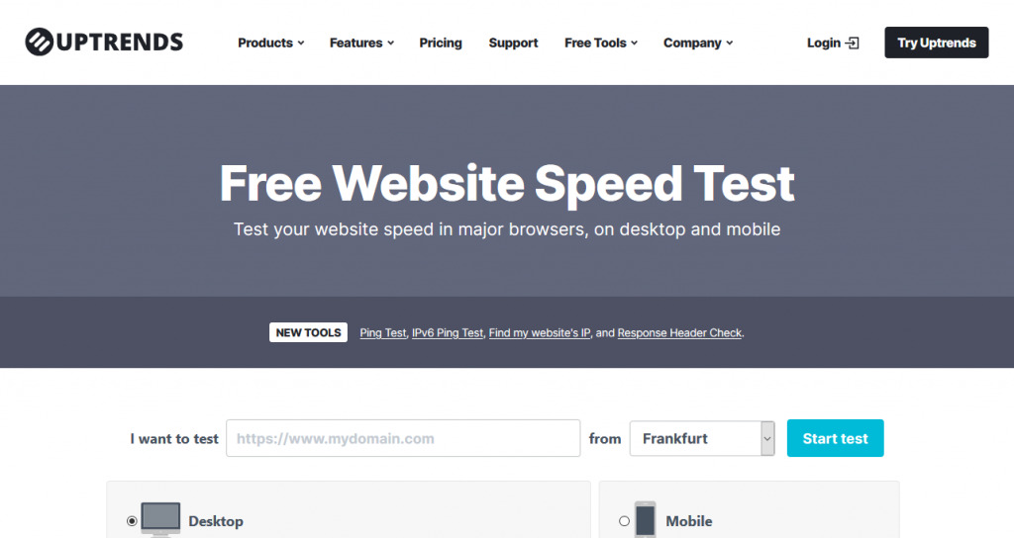Click the Free Website Speed Test heading
This screenshot has height=538, width=1014.
coord(507,183)
